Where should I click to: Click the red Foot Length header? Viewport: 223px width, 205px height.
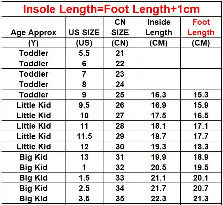[x=201, y=27]
